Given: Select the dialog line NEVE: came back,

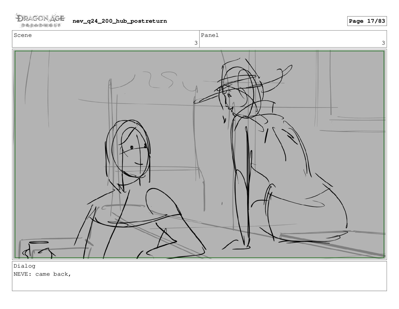Looking at the screenshot, I should (42, 274).
